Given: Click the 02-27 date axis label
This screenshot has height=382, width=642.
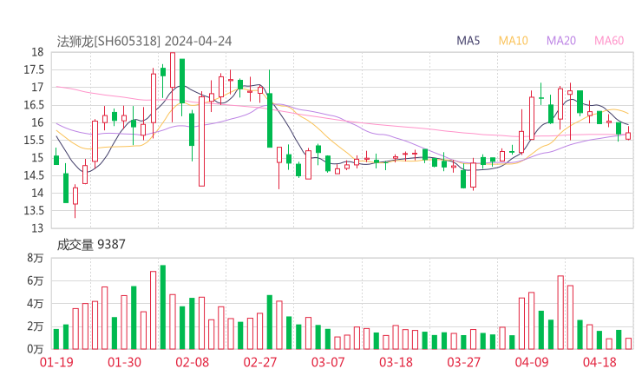Looking at the screenshot, I should [260, 362].
